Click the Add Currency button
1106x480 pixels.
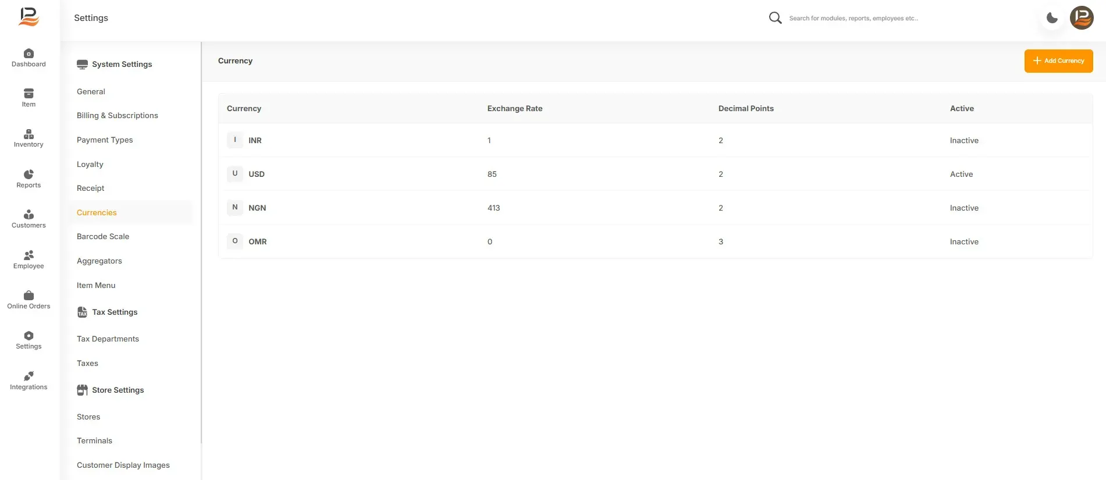[x=1058, y=61]
